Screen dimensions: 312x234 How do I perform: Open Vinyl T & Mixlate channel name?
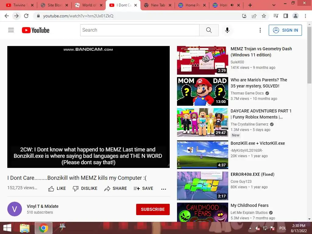tap(43, 206)
